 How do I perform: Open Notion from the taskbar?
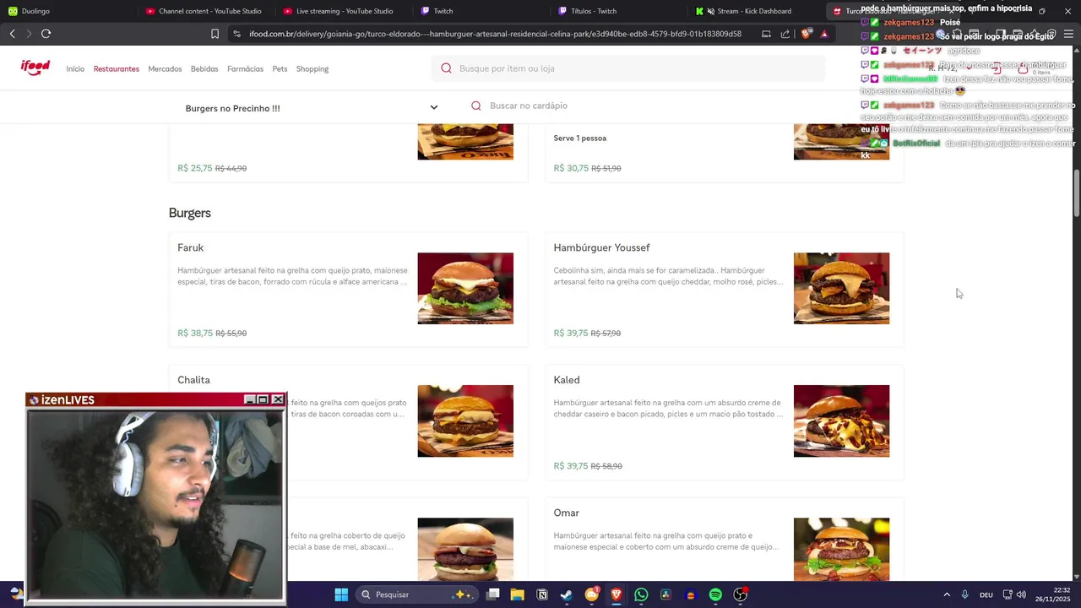[x=542, y=594]
